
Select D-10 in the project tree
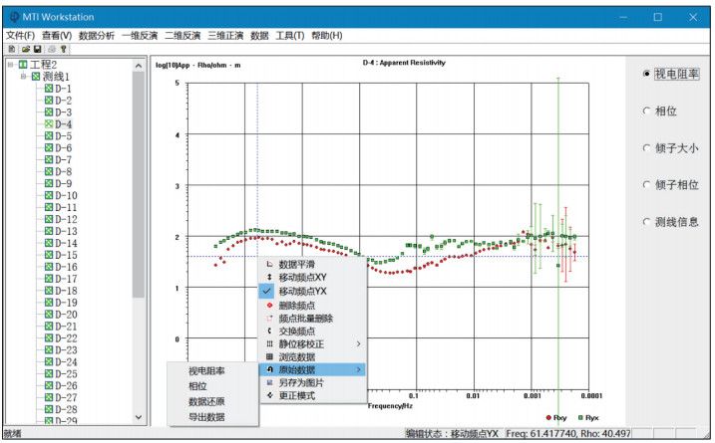(x=65, y=195)
